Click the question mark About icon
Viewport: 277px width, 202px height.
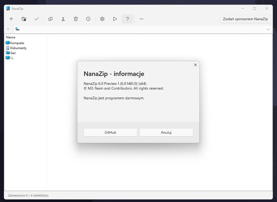(x=128, y=19)
